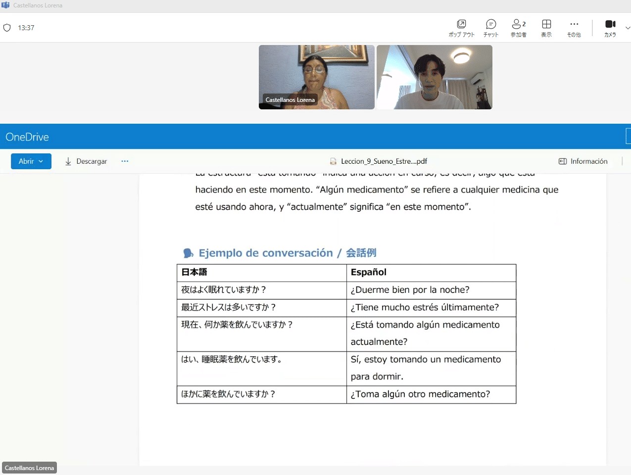
Task: Click the cell '現在、何か薬を飲んでいますか？'
Action: pos(262,334)
